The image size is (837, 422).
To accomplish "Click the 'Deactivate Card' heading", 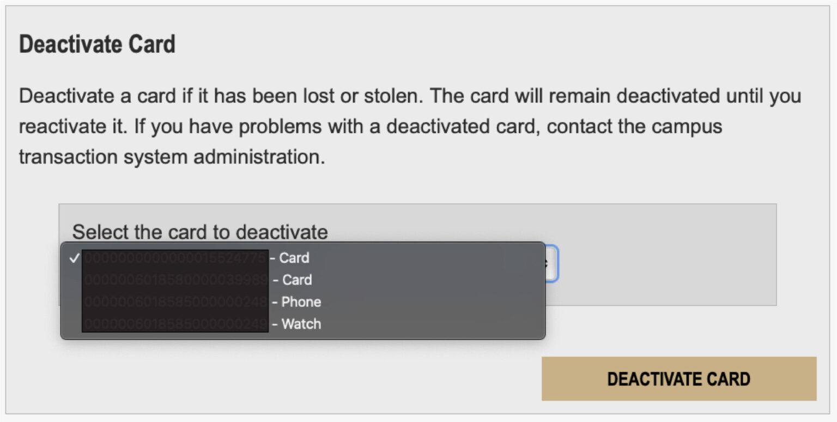I will click(x=96, y=44).
